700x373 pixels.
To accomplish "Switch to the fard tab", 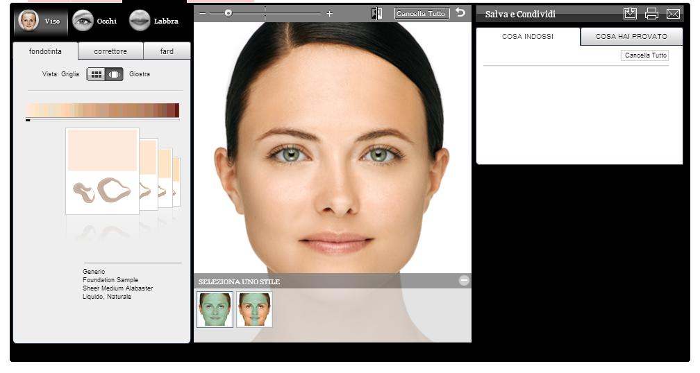I will coord(167,51).
